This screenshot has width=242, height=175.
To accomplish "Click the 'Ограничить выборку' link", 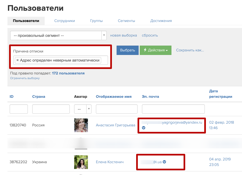I will pyautogui.click(x=25, y=78).
